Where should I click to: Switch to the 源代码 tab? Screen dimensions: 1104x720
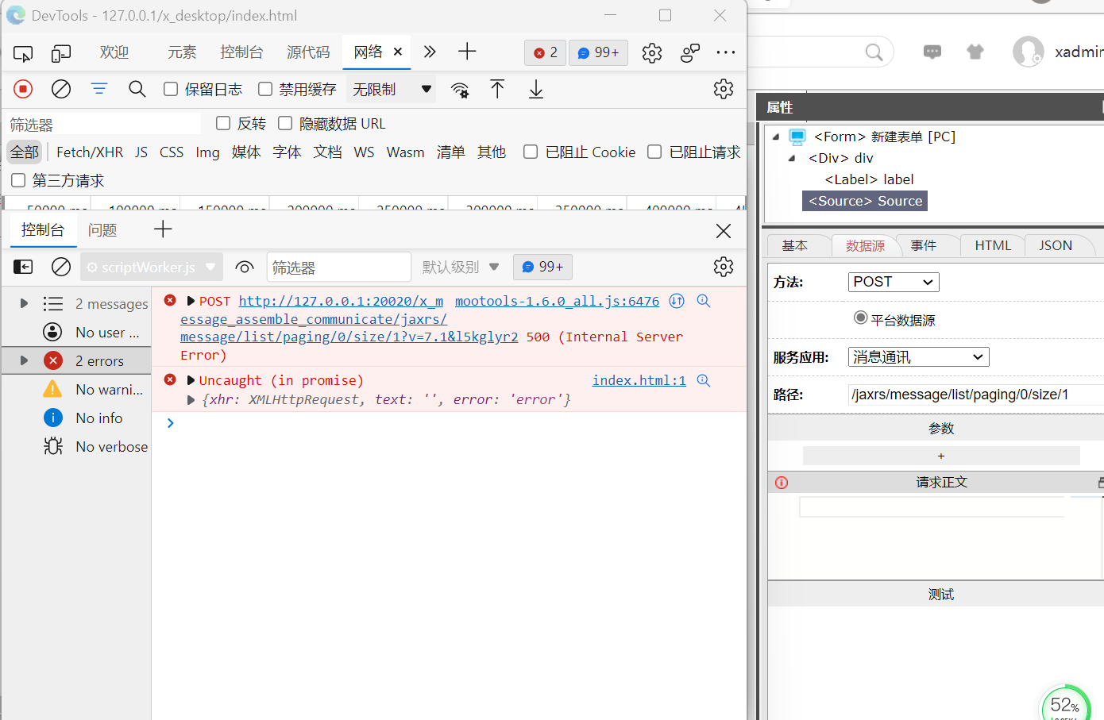pos(308,52)
